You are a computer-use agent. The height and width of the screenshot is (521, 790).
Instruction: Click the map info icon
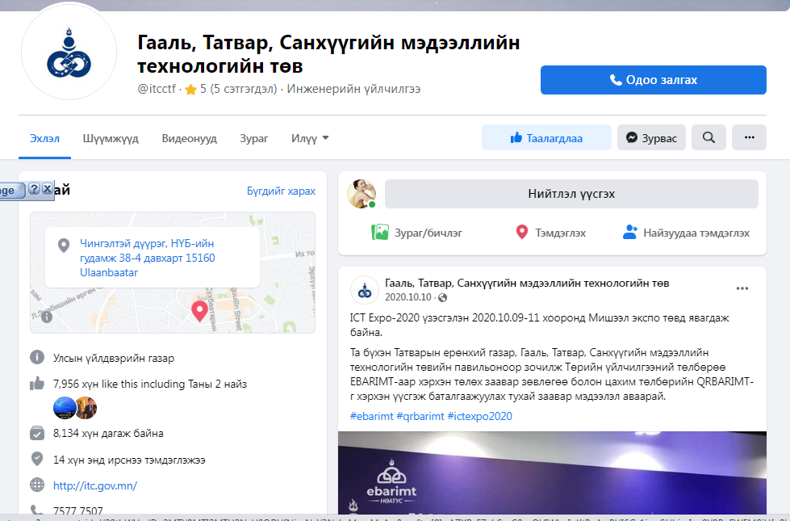pos(47,317)
